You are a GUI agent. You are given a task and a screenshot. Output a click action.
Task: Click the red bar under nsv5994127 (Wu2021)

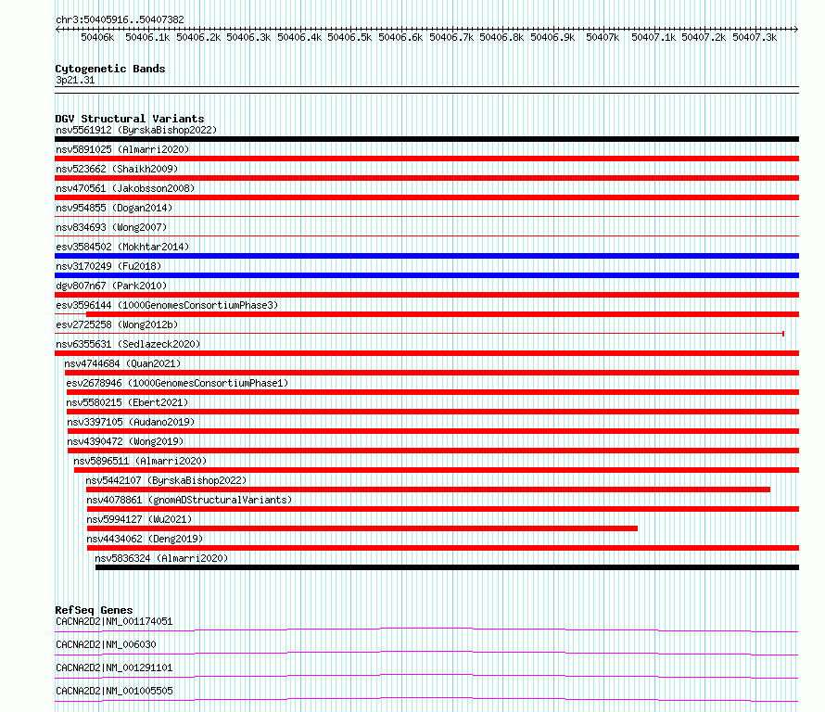point(362,528)
